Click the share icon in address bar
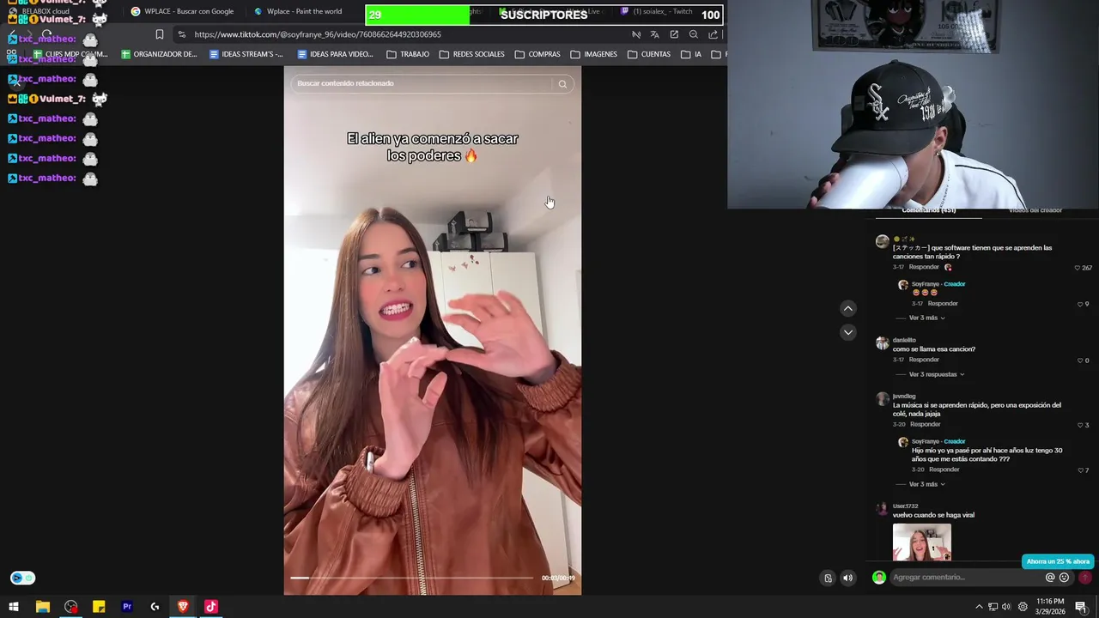Screen dimensions: 1099x618 (x=713, y=34)
